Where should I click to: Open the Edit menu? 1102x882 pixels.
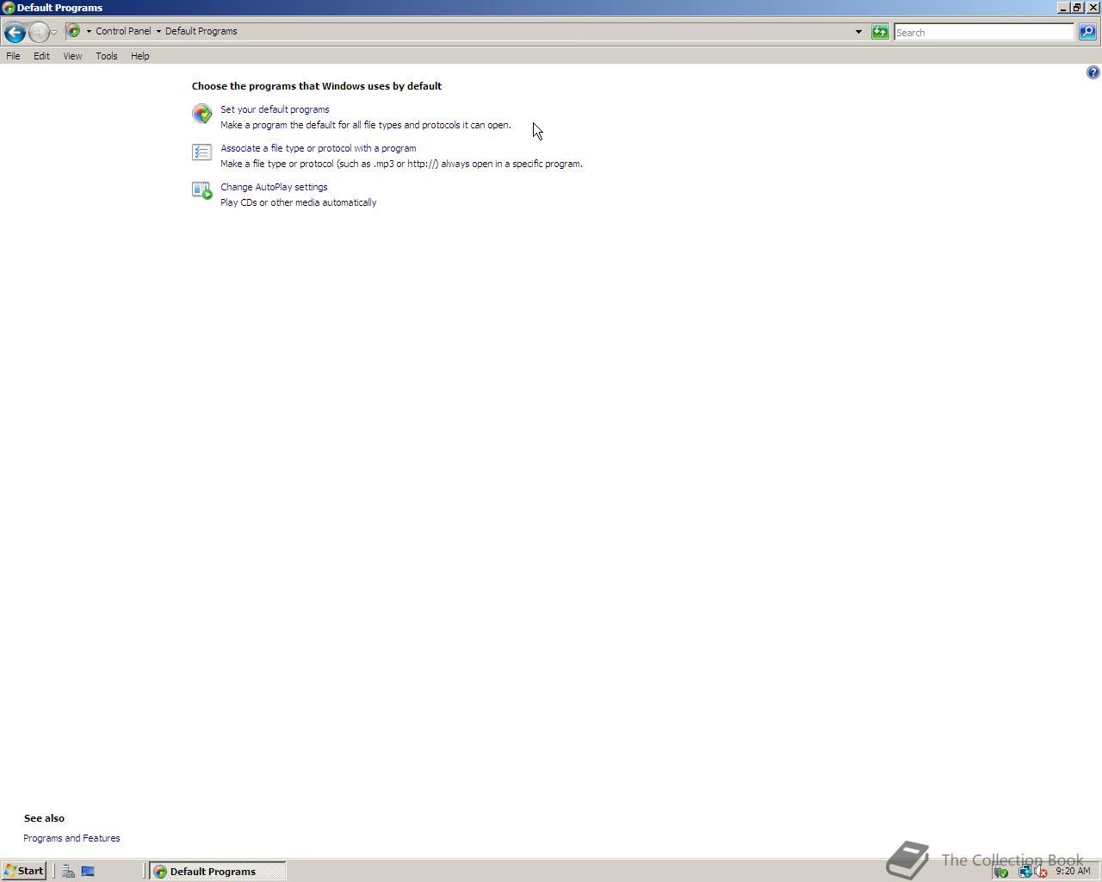pyautogui.click(x=41, y=56)
